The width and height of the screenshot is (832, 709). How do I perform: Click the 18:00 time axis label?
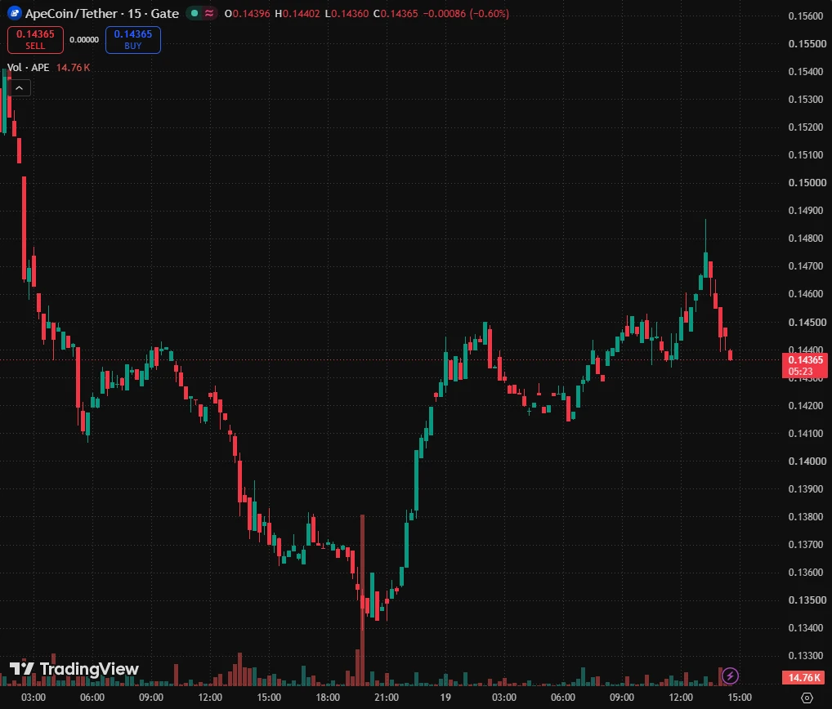tap(328, 698)
